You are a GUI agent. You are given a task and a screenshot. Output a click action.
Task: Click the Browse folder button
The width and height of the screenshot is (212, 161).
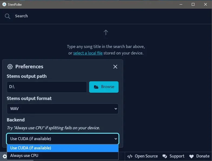click(104, 87)
